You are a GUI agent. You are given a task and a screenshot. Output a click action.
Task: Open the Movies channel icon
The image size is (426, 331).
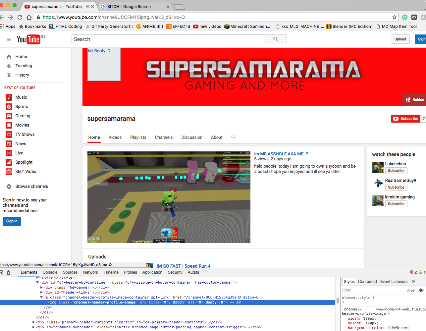point(9,125)
